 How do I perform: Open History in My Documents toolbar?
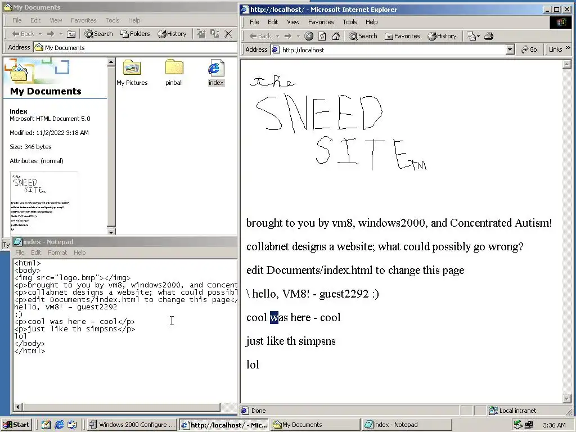[172, 34]
